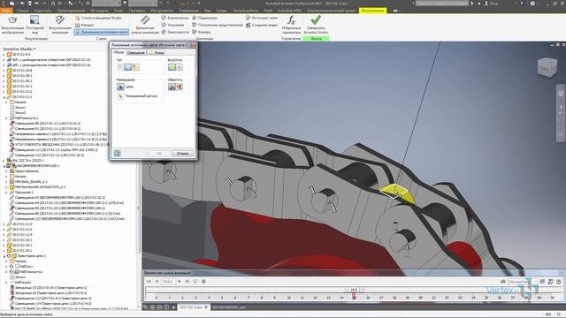This screenshot has height=318, width=566.
Task: Click the first Flip direction icon
Action: (172, 87)
